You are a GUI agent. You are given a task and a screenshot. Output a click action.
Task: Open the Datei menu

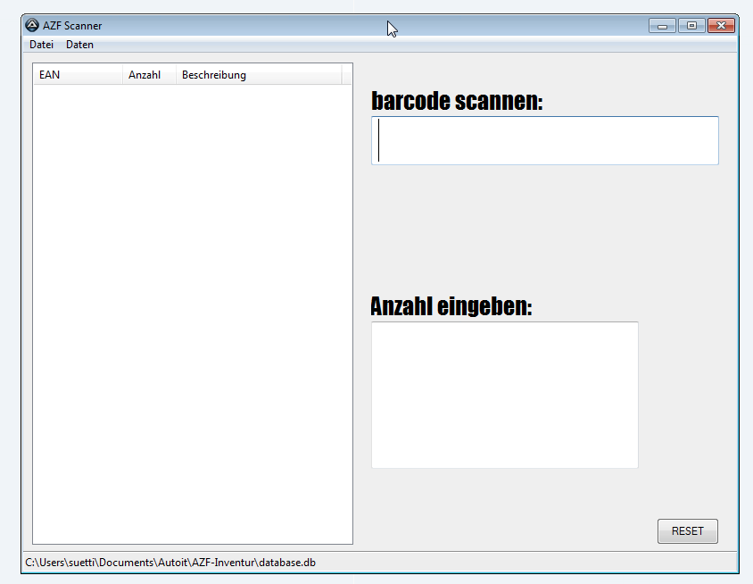[x=41, y=45]
